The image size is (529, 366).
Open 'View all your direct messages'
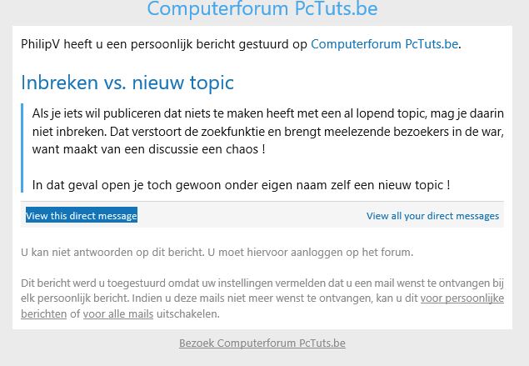click(x=432, y=215)
